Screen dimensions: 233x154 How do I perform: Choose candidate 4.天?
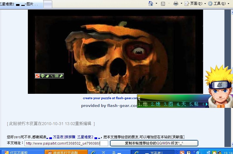[181, 104]
